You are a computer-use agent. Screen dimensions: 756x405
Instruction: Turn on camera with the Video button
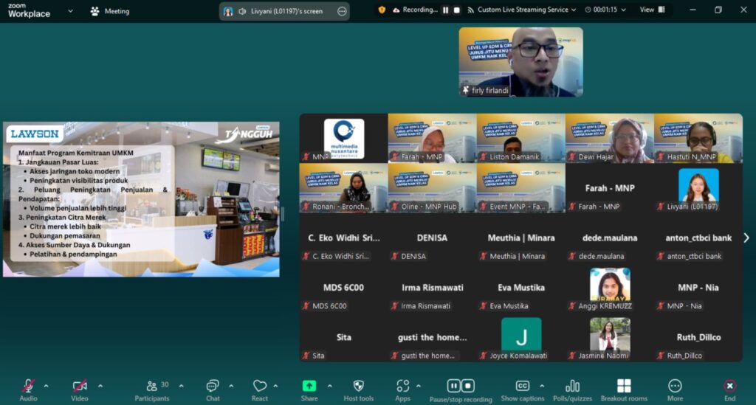click(x=80, y=387)
